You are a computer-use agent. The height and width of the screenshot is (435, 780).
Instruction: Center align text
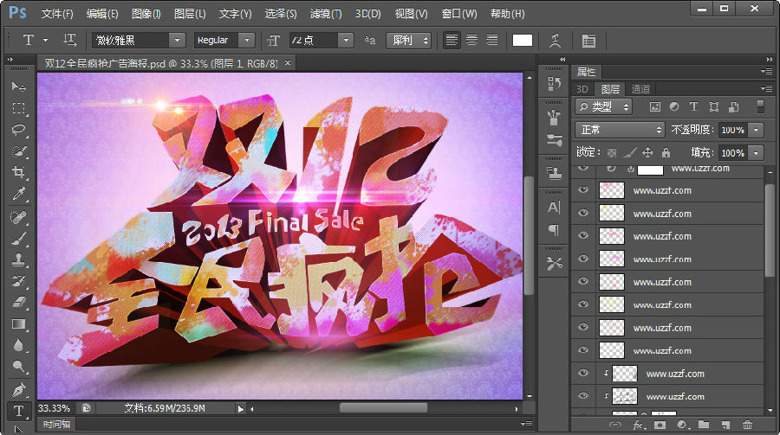[x=471, y=41]
